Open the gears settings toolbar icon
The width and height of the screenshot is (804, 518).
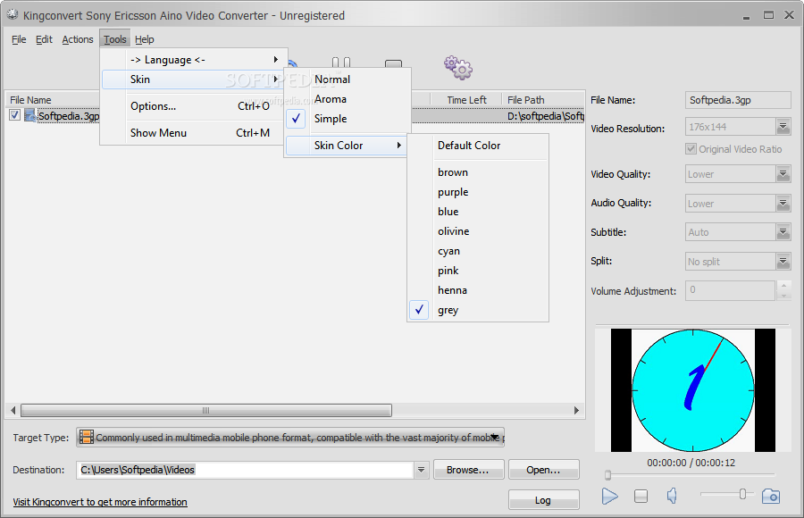click(x=458, y=68)
